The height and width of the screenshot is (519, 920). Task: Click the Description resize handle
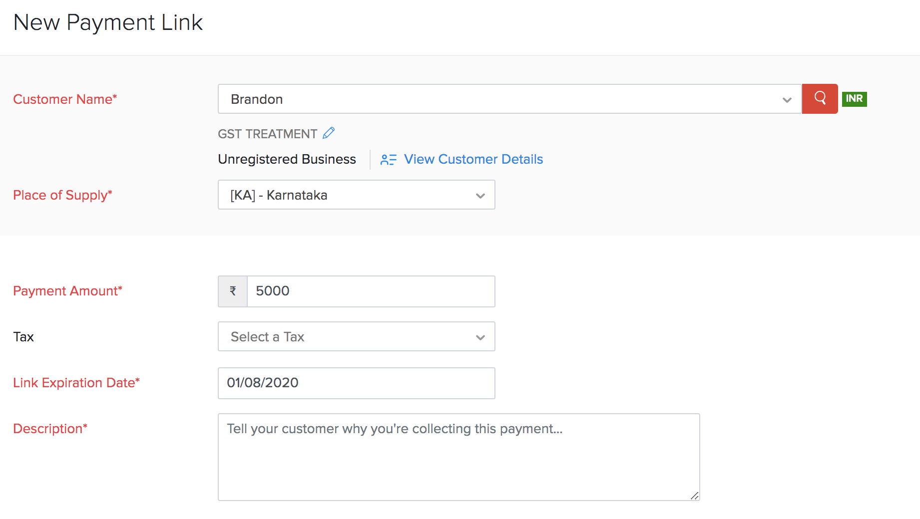point(695,496)
